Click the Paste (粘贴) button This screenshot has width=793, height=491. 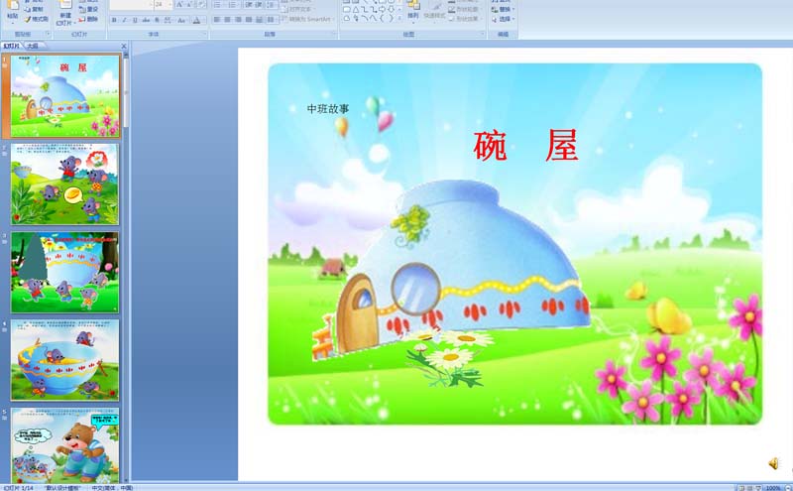point(13,13)
